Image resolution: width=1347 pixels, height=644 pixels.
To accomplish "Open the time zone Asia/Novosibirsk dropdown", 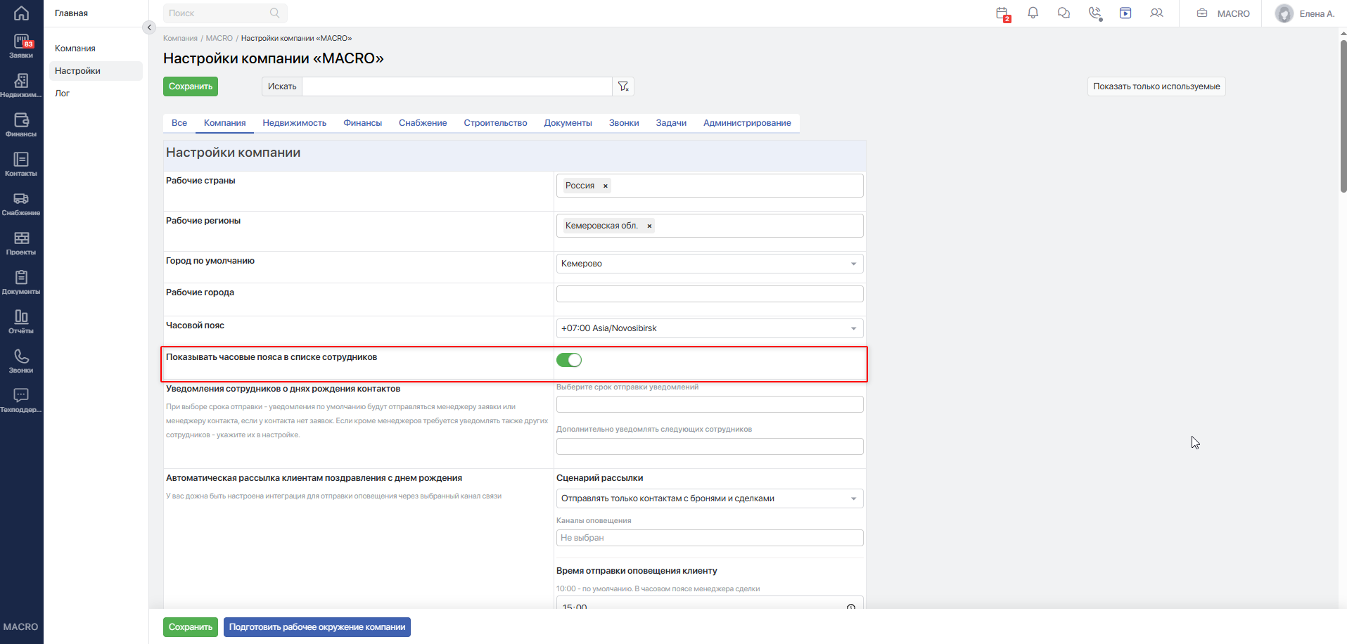I will pyautogui.click(x=710, y=328).
